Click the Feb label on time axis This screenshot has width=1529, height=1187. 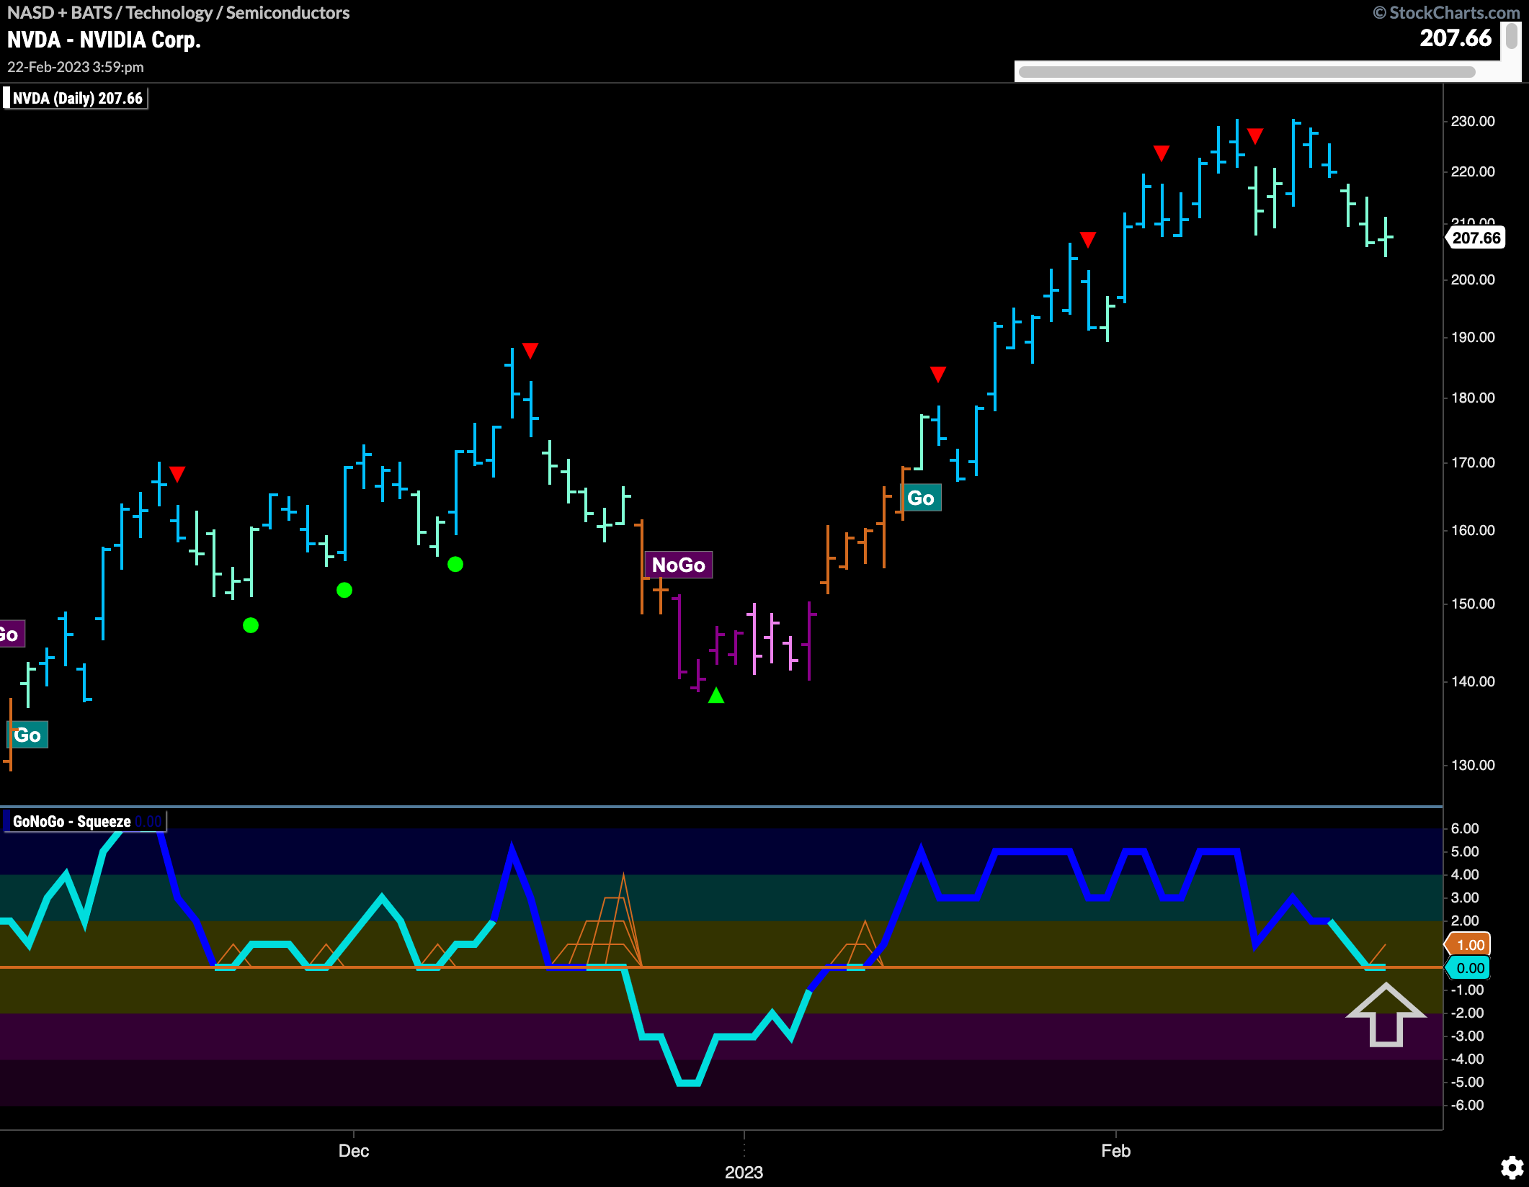click(x=1115, y=1150)
